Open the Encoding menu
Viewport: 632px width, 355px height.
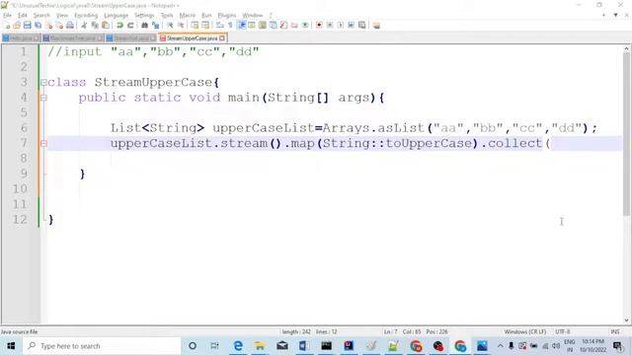[86, 16]
